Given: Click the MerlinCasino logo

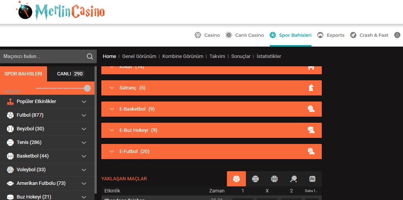Looking at the screenshot, I should pyautogui.click(x=61, y=11).
